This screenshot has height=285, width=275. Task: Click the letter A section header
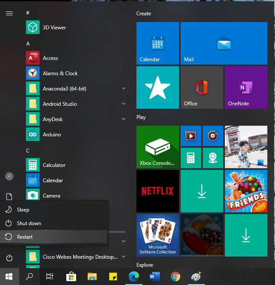[28, 44]
